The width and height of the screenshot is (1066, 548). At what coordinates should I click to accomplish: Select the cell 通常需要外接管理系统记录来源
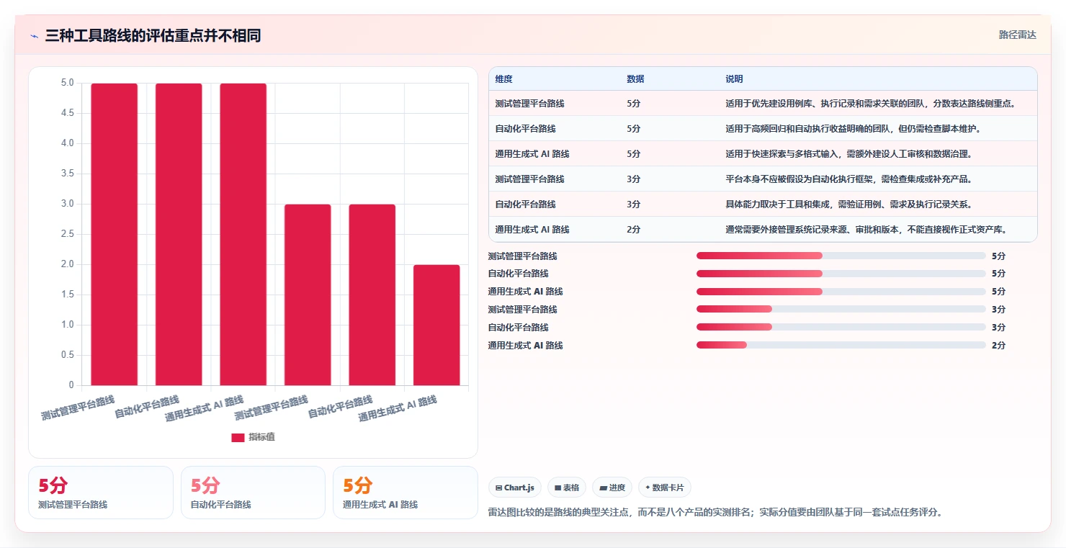[x=866, y=230]
